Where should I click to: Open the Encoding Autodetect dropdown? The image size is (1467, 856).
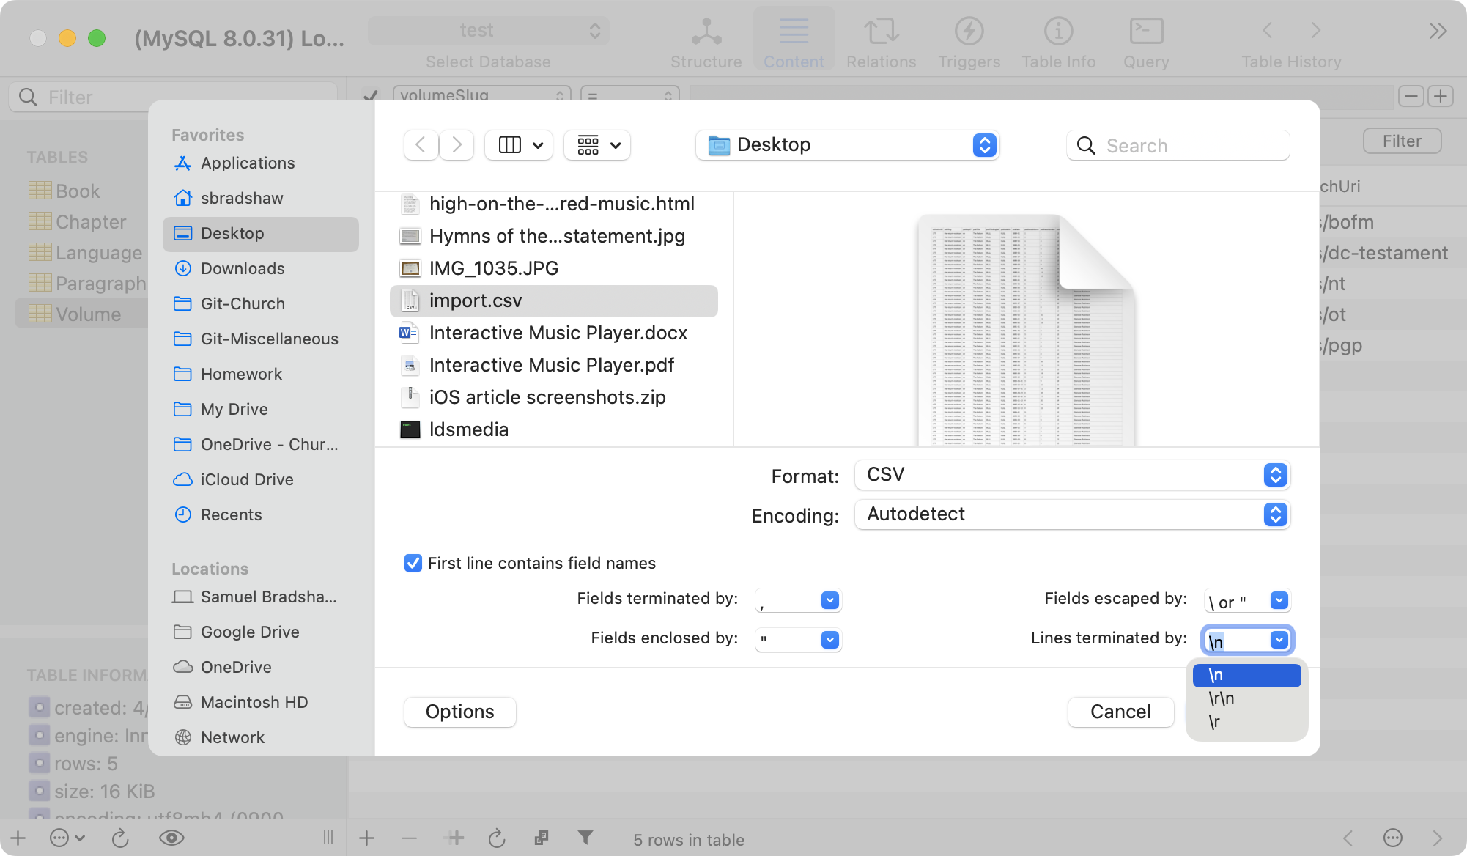(x=1071, y=514)
